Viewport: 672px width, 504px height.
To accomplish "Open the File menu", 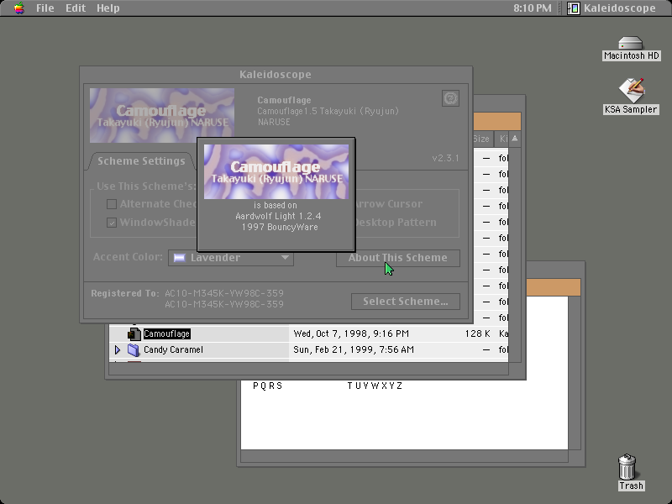I will point(45,8).
